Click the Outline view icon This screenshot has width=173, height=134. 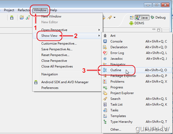(105, 70)
